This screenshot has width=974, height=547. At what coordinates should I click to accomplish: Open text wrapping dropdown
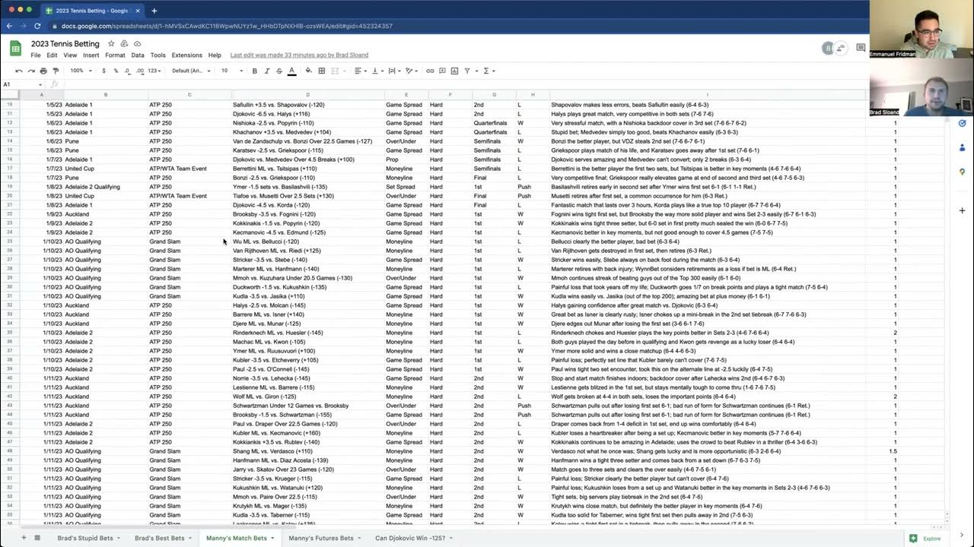(394, 71)
